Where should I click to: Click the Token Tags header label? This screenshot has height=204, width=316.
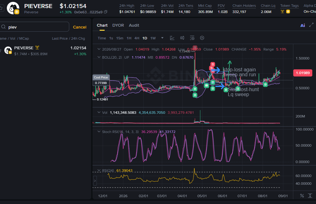point(289,6)
